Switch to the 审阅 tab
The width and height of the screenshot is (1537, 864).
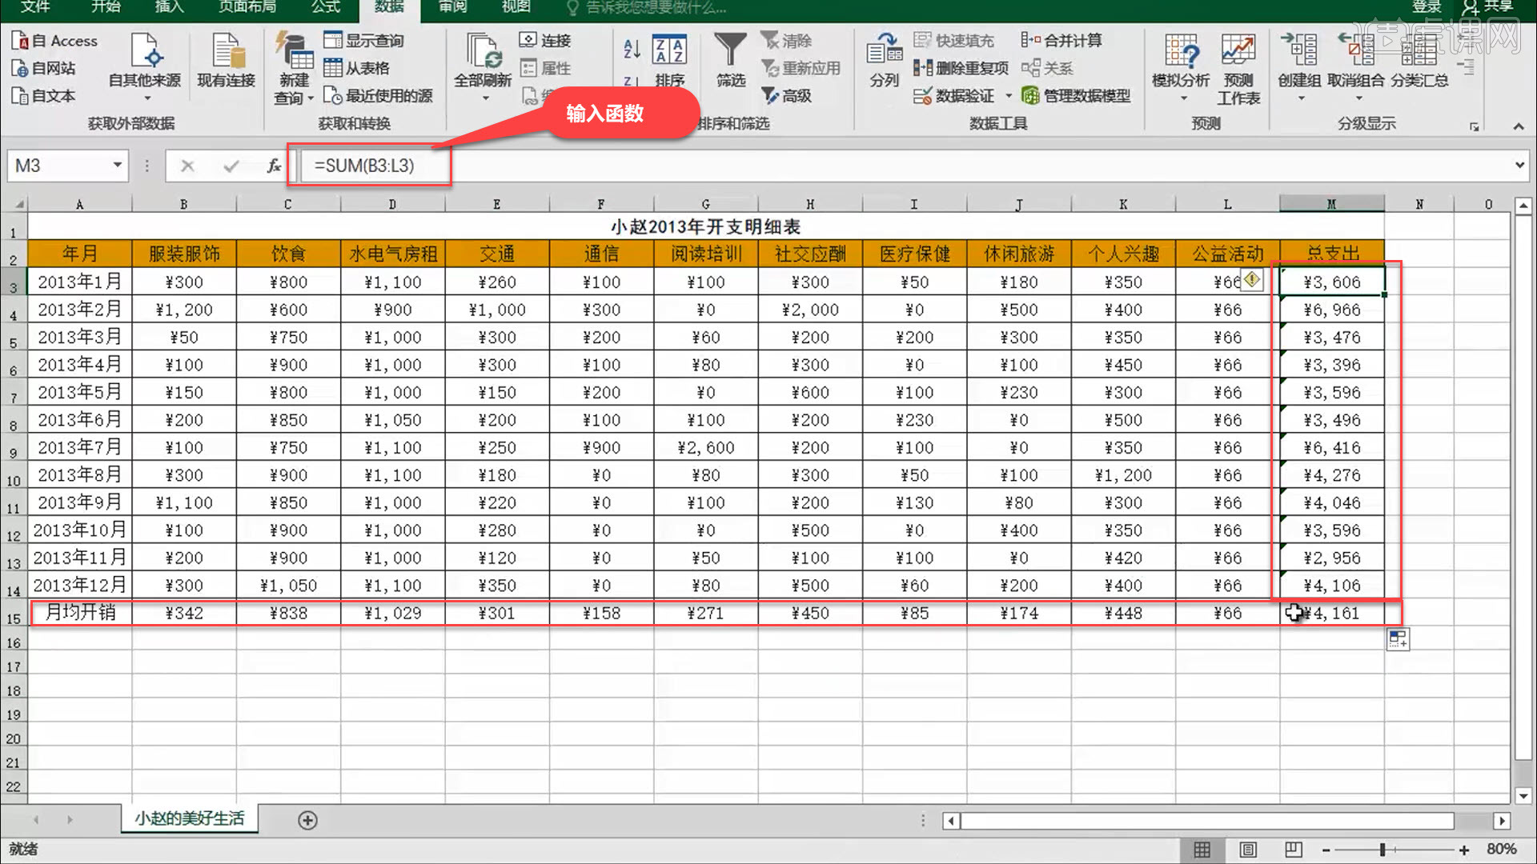[452, 6]
